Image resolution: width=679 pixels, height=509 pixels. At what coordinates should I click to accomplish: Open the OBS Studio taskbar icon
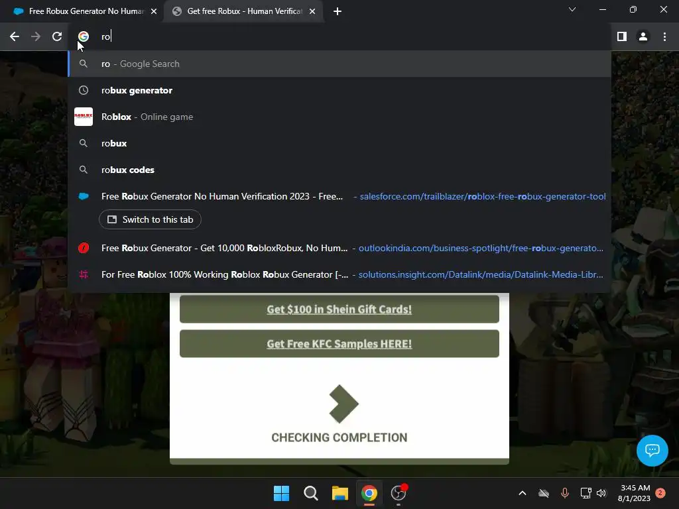tap(399, 493)
